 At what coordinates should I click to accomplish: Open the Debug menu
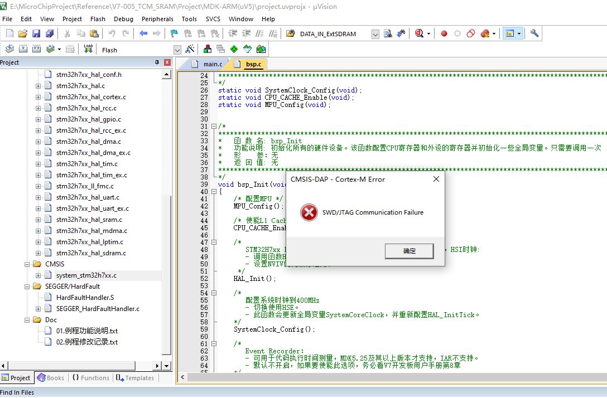tap(123, 19)
